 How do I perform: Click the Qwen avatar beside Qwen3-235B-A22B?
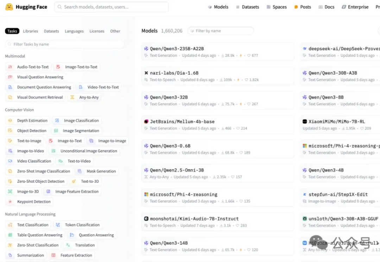coord(146,49)
